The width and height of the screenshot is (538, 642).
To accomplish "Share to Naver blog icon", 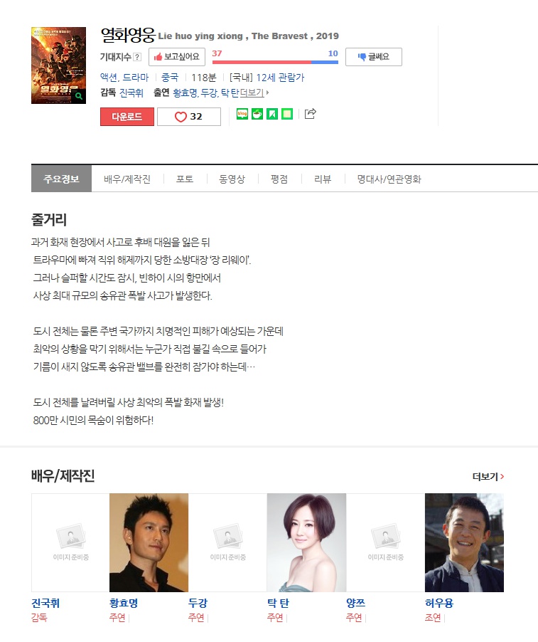I will (x=242, y=113).
